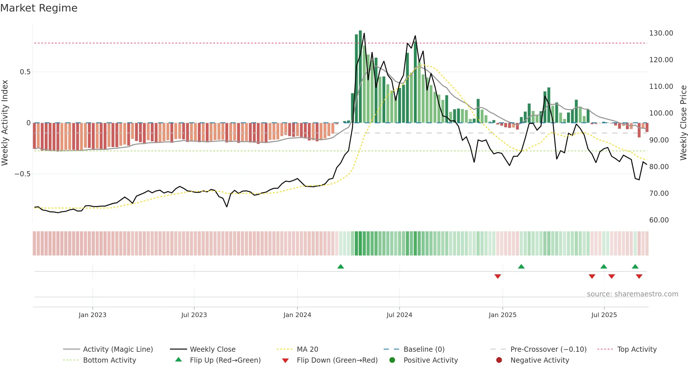Image resolution: width=688 pixels, height=387 pixels.
Task: Click the red flip-down triangle just after Jul 2025
Action: click(611, 276)
